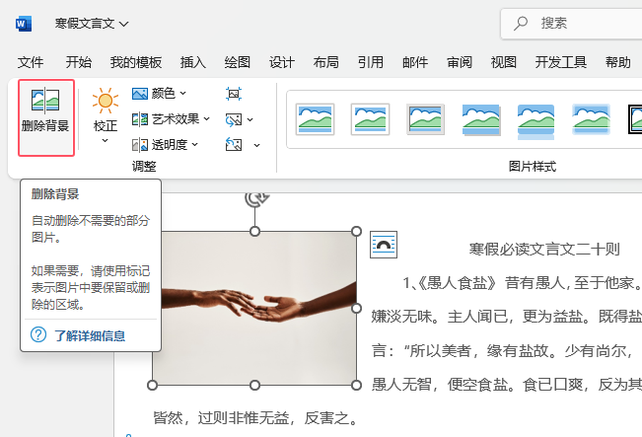Switch to the 引用 (References) tab
Screen dimensions: 642x437
coord(371,62)
